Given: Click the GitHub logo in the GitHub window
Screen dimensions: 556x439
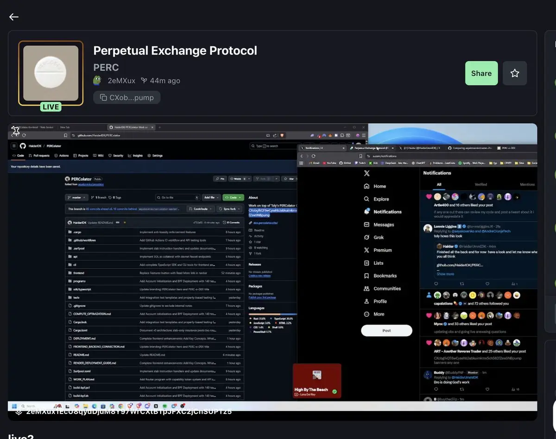Looking at the screenshot, I should tap(23, 146).
